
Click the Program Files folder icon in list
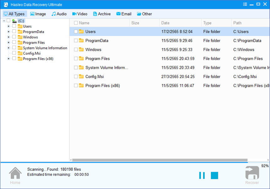point(81,58)
